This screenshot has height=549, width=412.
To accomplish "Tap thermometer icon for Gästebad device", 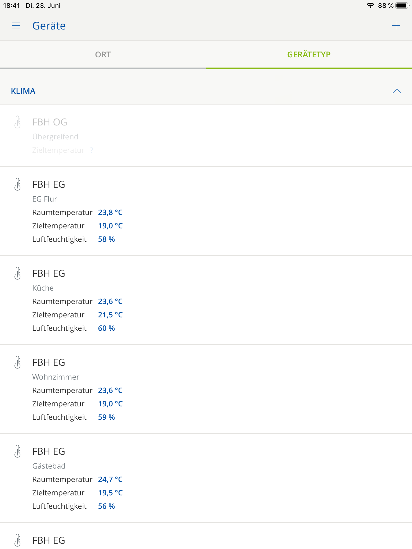I will coord(18,451).
